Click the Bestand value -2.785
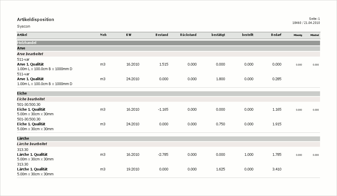 tap(163, 155)
